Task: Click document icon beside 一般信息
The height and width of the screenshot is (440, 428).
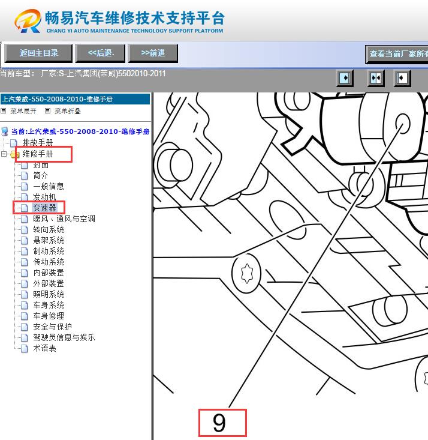Action: point(25,187)
